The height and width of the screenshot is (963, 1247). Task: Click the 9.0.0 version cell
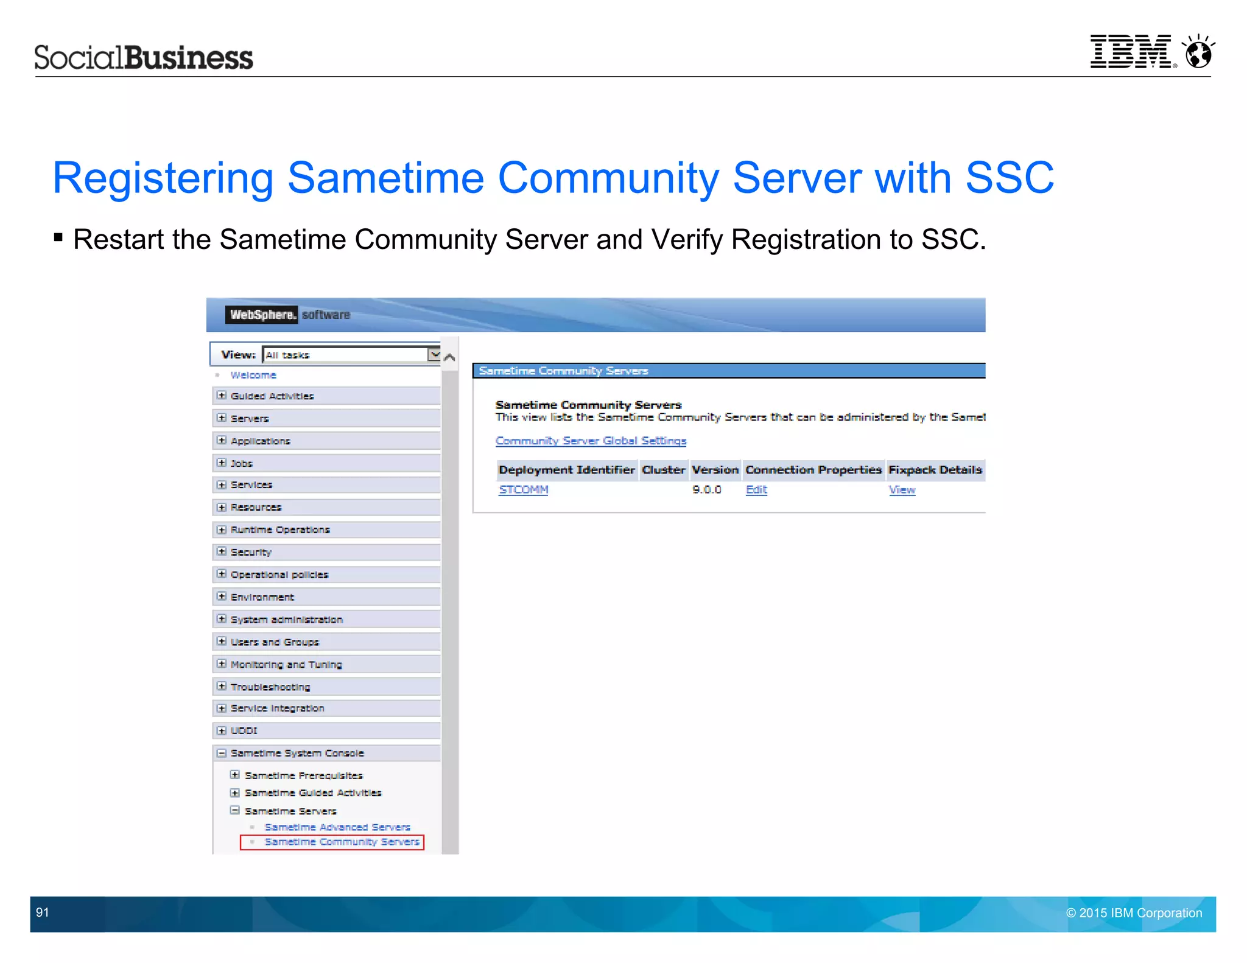(706, 490)
